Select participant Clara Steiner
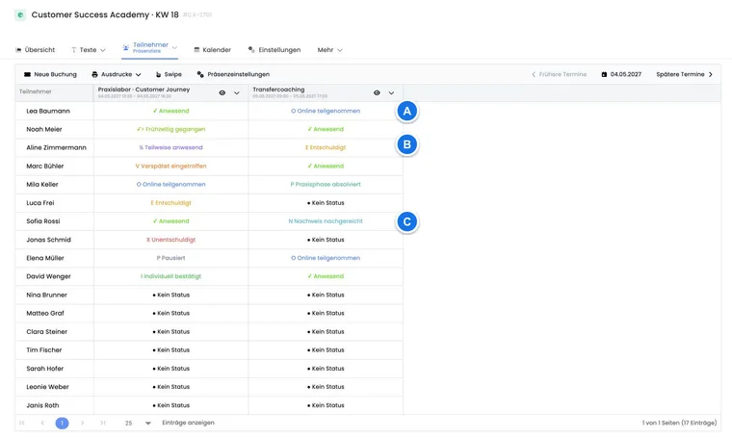Viewport: 732px width, 438px height. coord(46,332)
